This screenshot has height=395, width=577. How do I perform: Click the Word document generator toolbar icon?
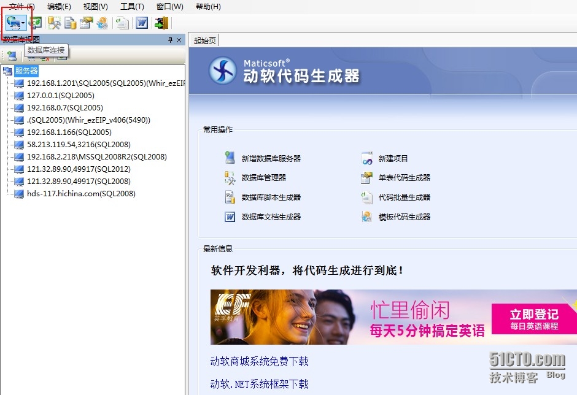click(142, 23)
